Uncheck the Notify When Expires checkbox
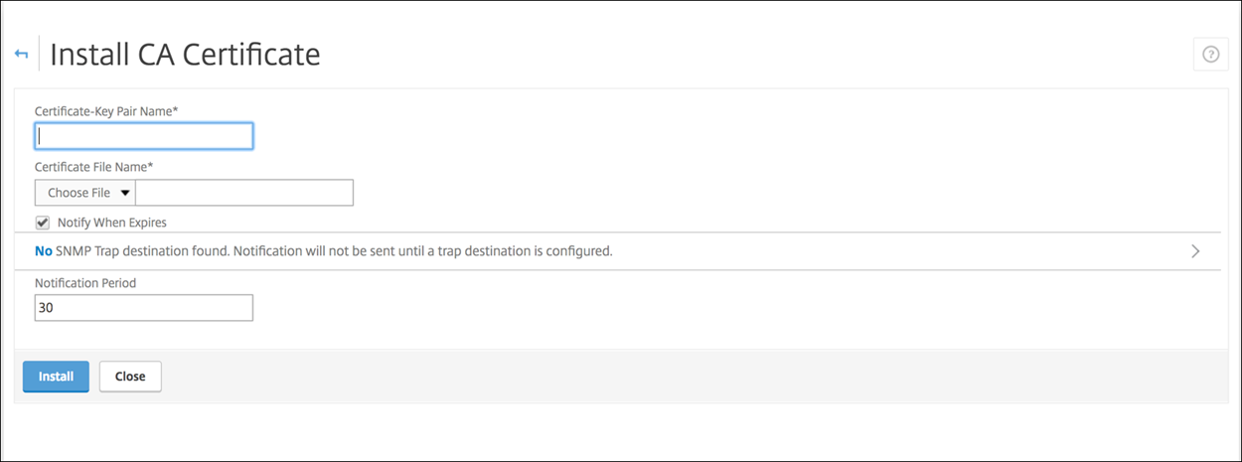 42,223
